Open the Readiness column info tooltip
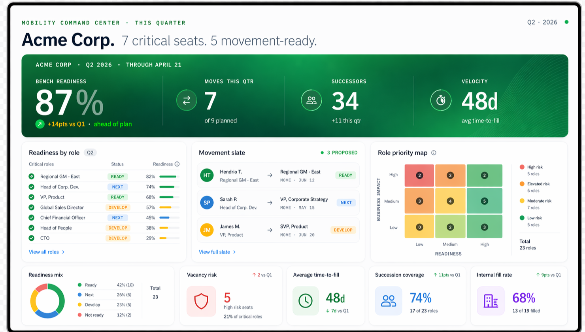Viewport: 585px width, 332px height. click(x=177, y=164)
